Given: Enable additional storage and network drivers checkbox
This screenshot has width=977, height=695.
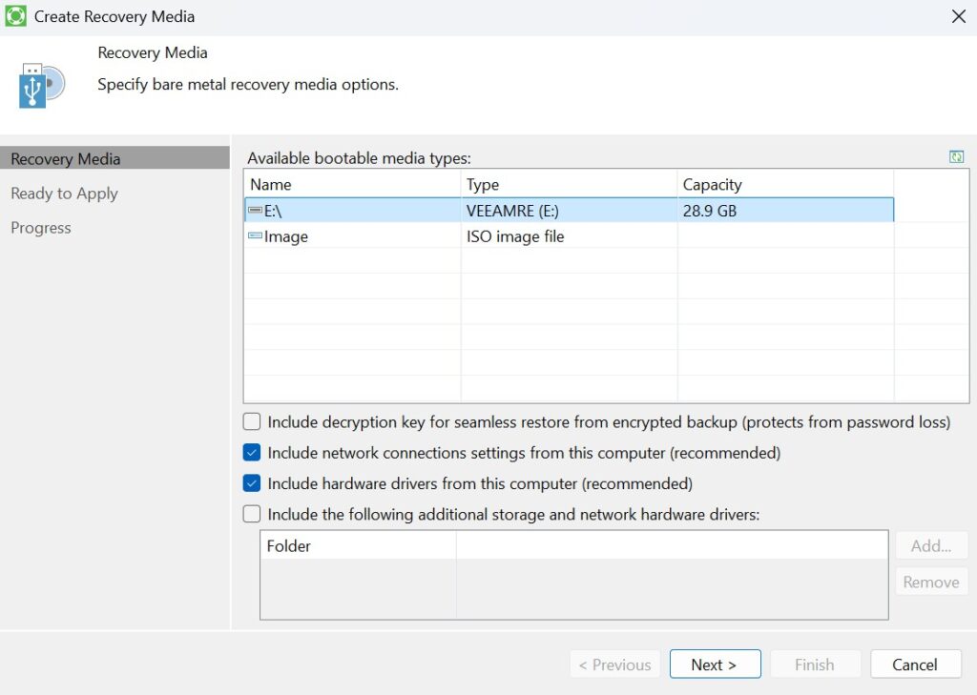Looking at the screenshot, I should [252, 514].
